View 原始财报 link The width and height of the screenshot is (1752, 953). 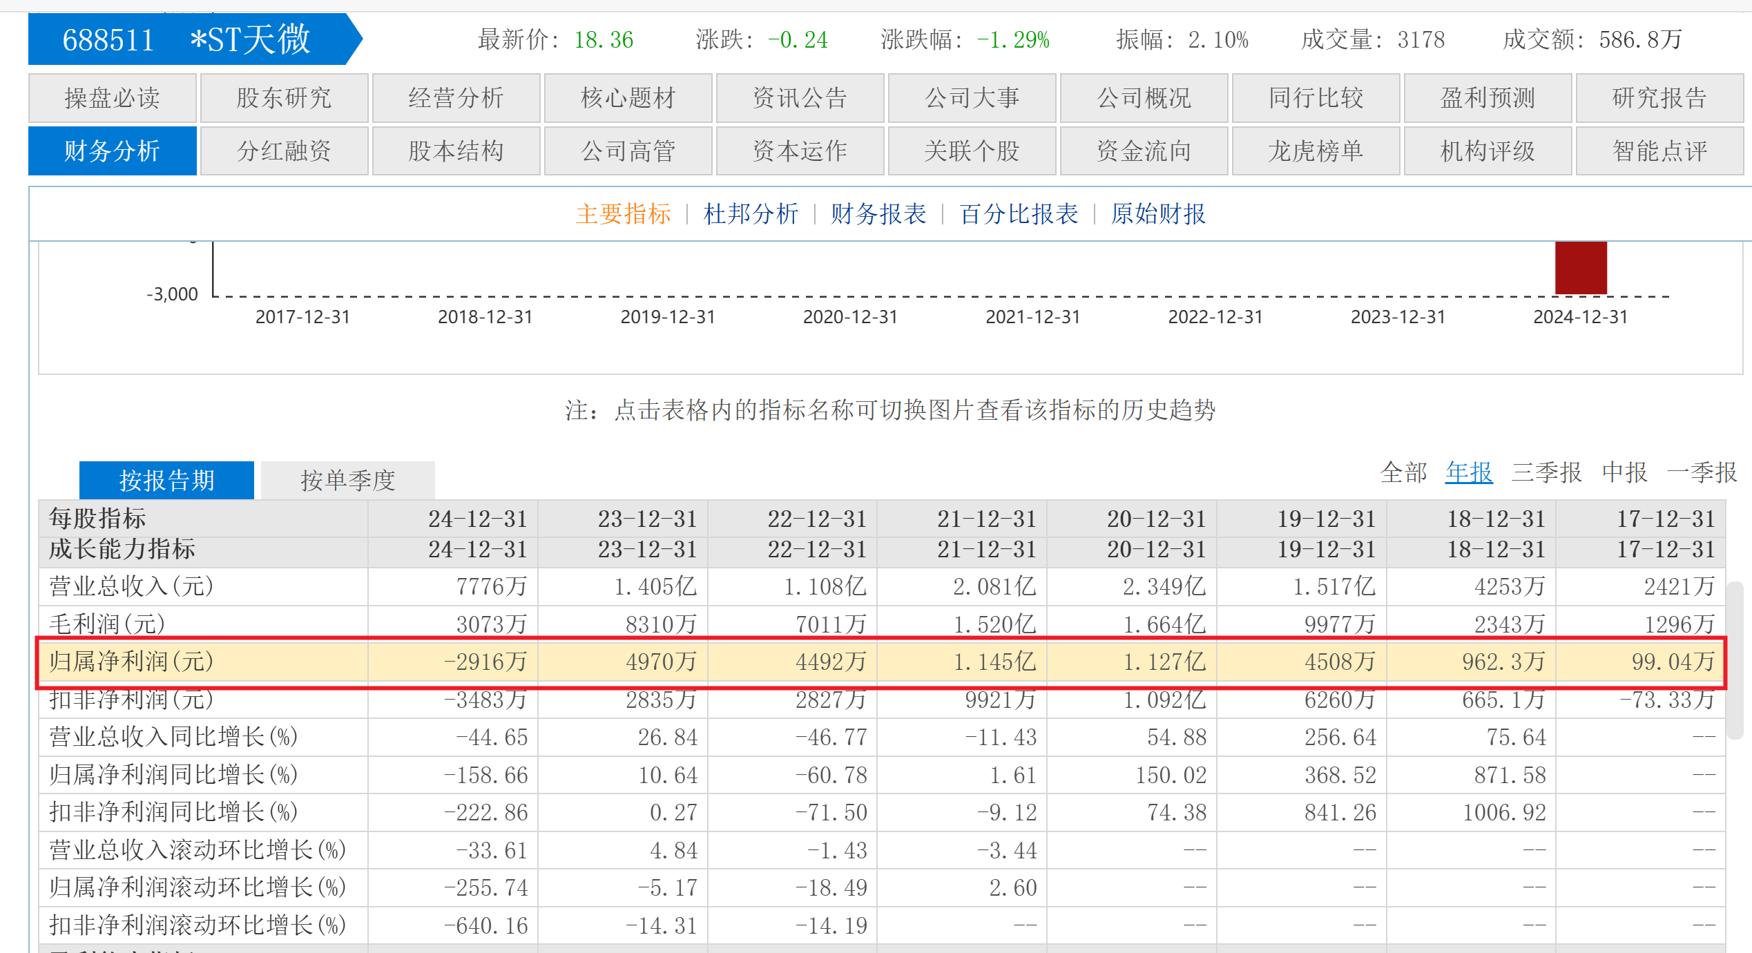pos(1158,214)
